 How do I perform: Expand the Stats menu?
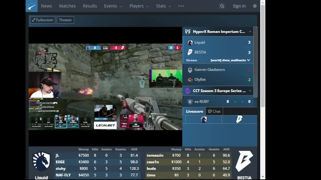tap(164, 6)
